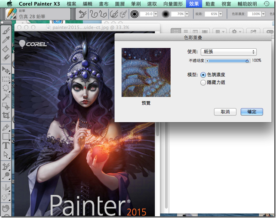Select the Crop tool
The width and height of the screenshot is (276, 218).
click(6, 115)
